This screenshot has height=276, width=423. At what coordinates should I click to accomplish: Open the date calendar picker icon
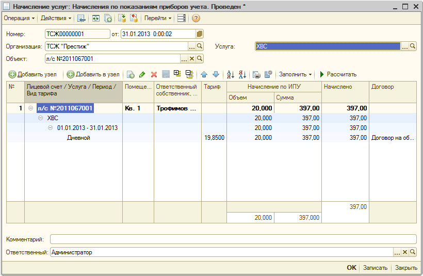point(200,34)
